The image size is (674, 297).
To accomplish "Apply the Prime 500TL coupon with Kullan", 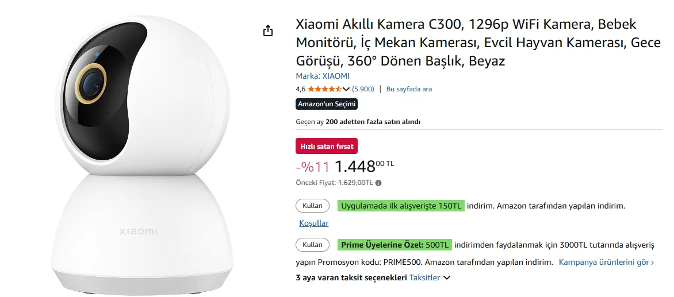I will (313, 245).
